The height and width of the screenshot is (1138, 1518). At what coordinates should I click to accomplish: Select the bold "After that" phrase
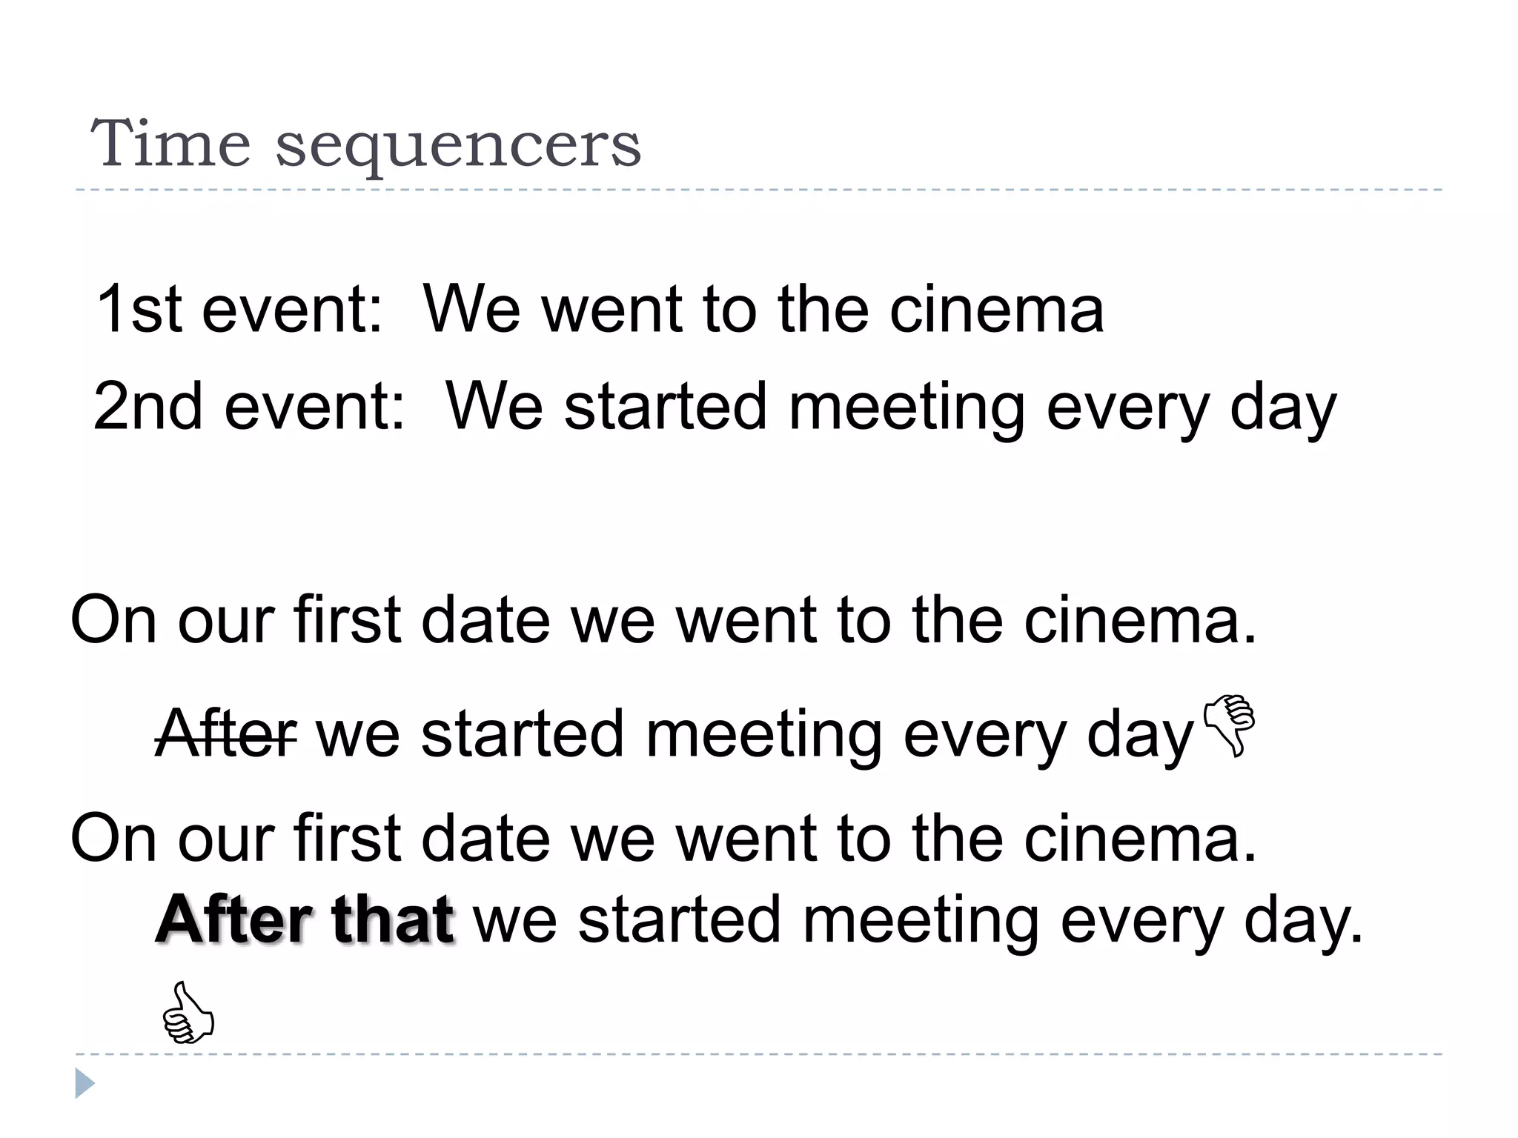pos(304,919)
